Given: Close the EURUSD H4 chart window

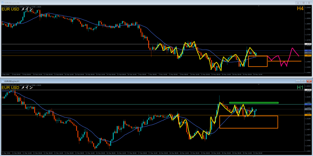Looking at the screenshot, I should [309, 3].
